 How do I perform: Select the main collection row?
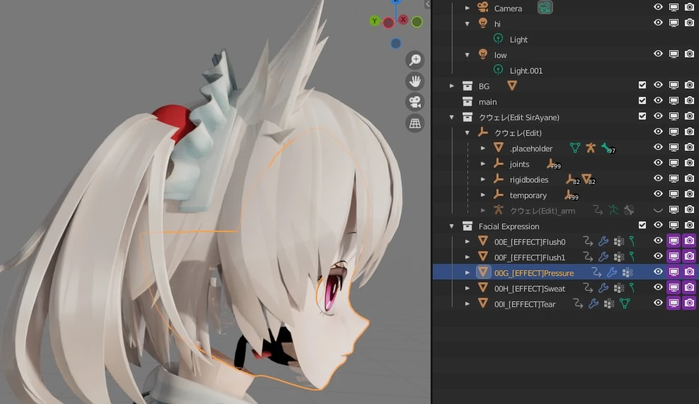(488, 102)
